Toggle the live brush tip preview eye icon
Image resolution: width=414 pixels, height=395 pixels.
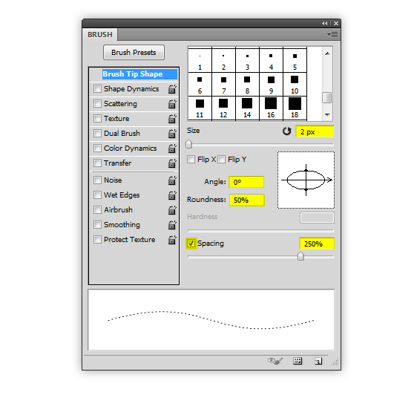click(275, 361)
